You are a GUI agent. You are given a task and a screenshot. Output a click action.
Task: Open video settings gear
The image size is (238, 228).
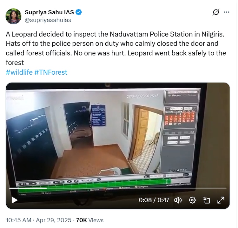coord(192,200)
